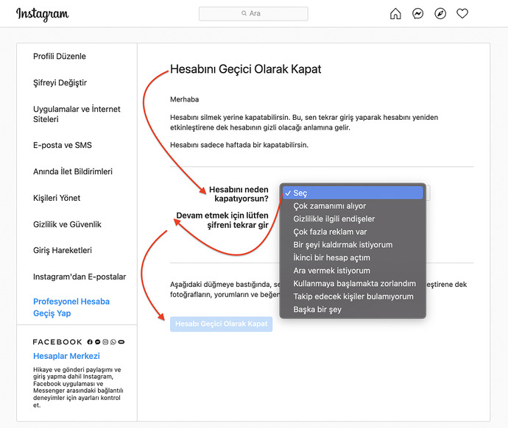The image size is (508, 428).
Task: Click the FACEBOOK brand label
Action: pos(57,342)
